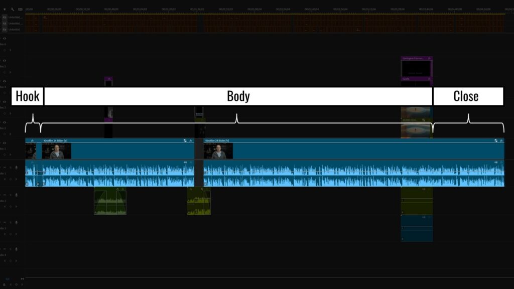This screenshot has height=289, width=514.
Task: Toggle eye visibility on video track 2
Action: 5,122
